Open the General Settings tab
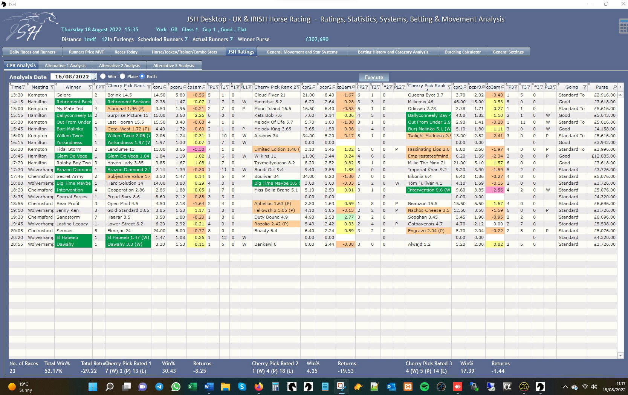The width and height of the screenshot is (628, 395). 508,52
